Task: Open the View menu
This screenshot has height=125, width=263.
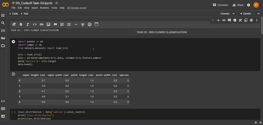Action: point(27,8)
